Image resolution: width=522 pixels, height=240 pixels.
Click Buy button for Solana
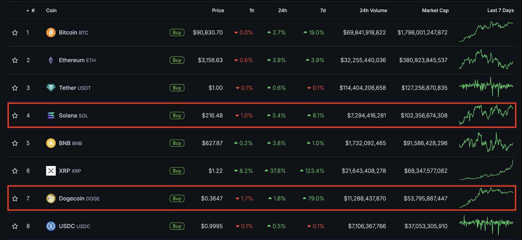177,116
